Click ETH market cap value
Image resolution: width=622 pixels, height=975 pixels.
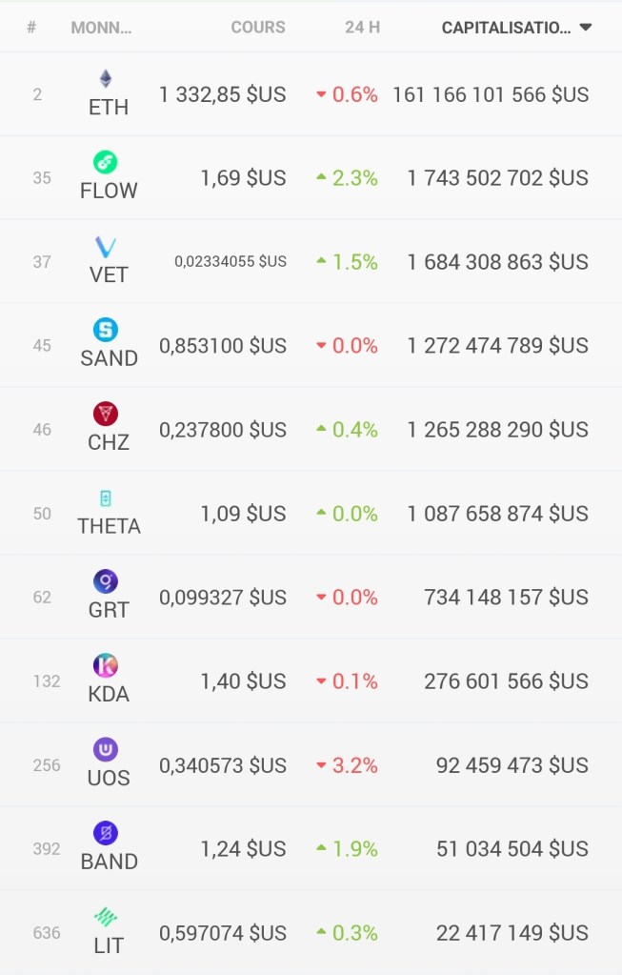(x=491, y=94)
